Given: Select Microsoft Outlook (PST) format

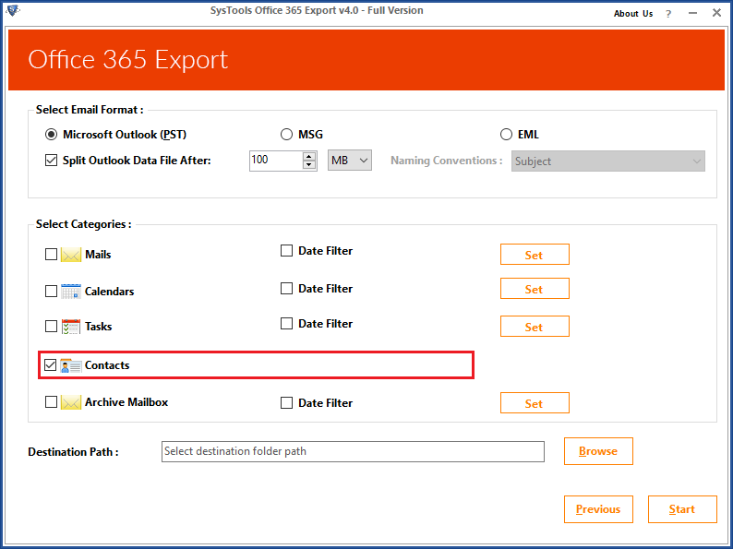Looking at the screenshot, I should pyautogui.click(x=51, y=135).
